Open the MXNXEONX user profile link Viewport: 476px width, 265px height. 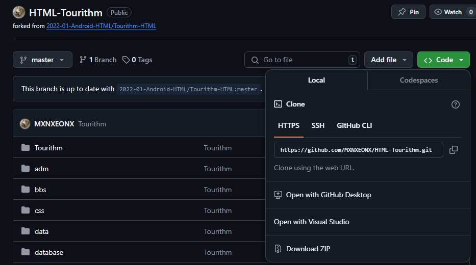click(x=54, y=124)
